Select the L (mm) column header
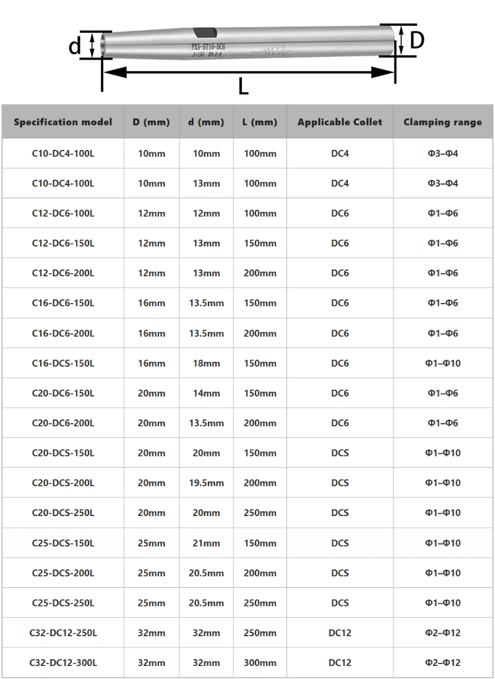The height and width of the screenshot is (679, 495). coord(260,122)
